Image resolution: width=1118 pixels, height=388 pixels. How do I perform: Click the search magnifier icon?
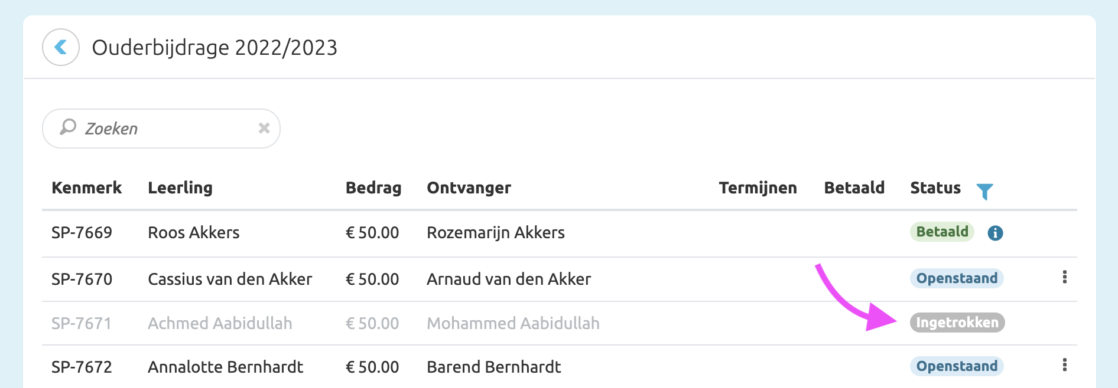pos(69,127)
